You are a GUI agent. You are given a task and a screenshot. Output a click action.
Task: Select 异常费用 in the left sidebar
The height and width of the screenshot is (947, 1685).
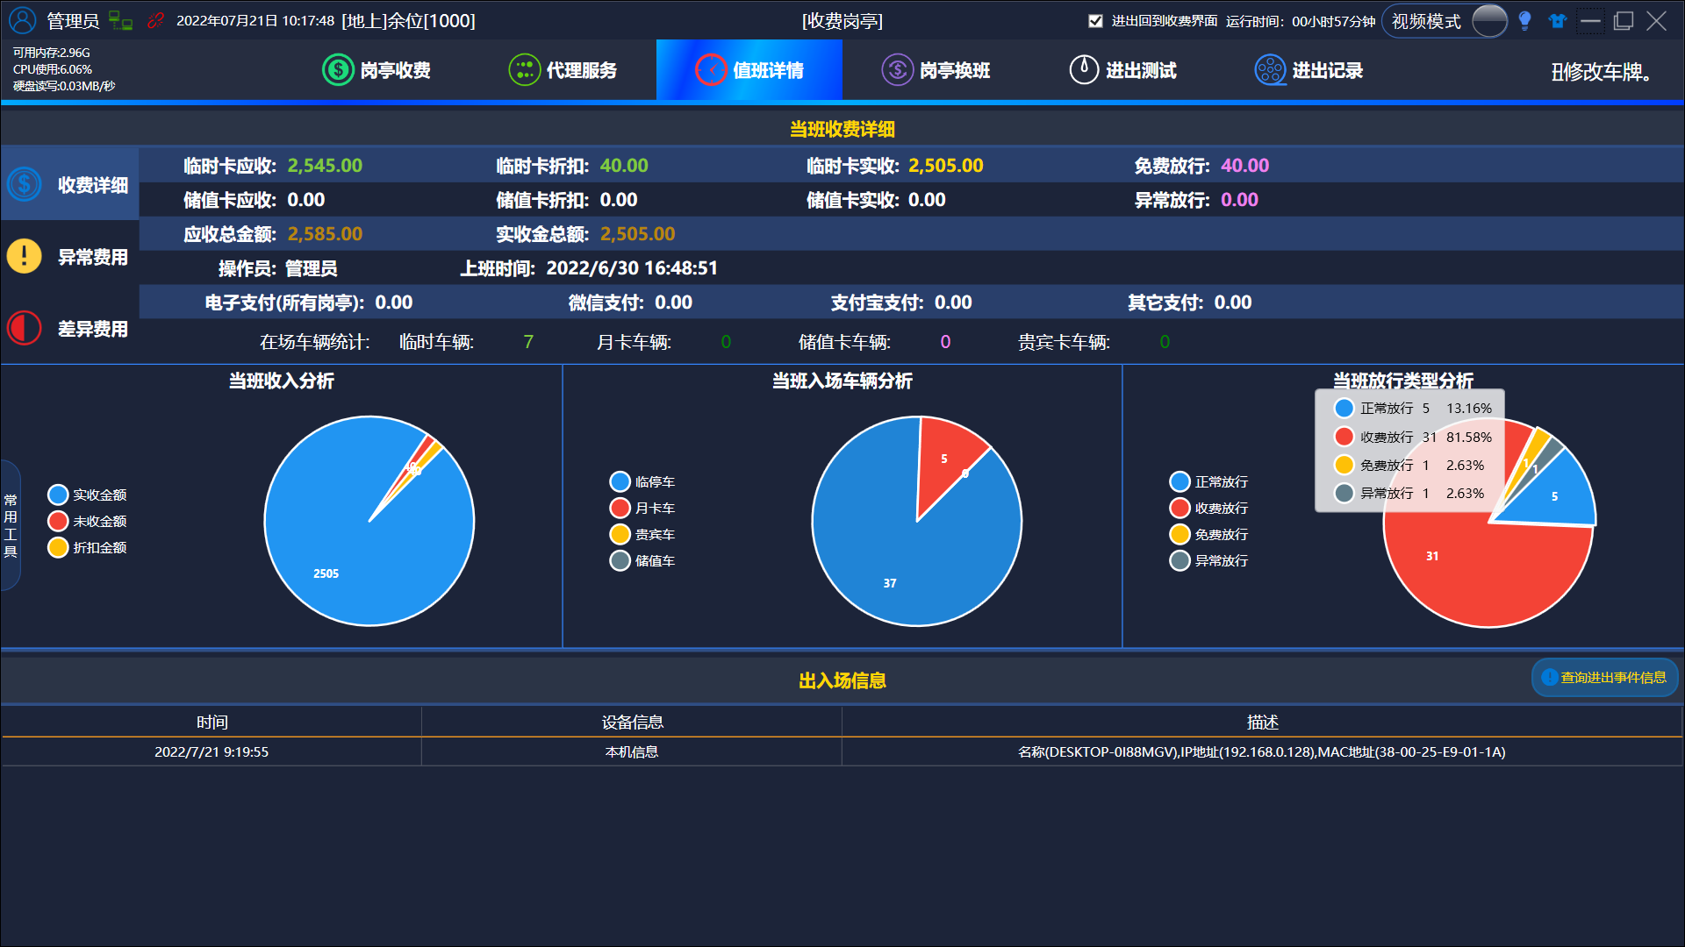tap(69, 256)
